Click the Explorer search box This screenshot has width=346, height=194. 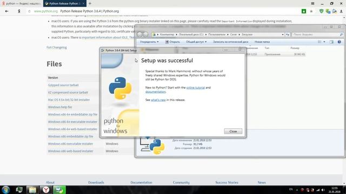(x=317, y=34)
